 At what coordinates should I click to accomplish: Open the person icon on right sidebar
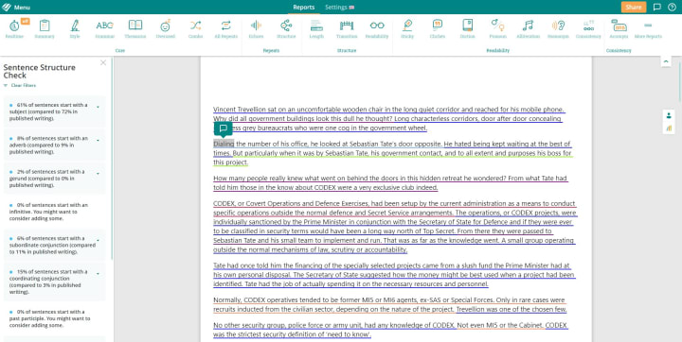pyautogui.click(x=669, y=116)
